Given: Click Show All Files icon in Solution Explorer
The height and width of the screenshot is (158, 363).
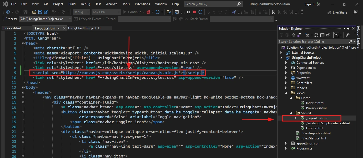Looking at the screenshot, I should tap(328, 35).
